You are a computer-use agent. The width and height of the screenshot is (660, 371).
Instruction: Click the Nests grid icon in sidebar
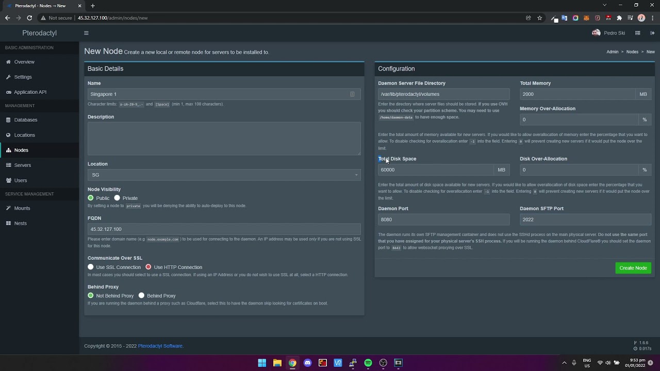[x=8, y=223]
